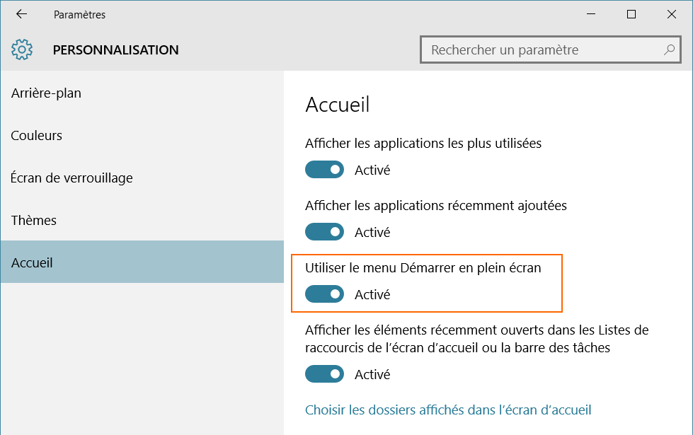Click the 'Rechercher un paramètre' search field
This screenshot has height=435, width=693.
pos(542,50)
